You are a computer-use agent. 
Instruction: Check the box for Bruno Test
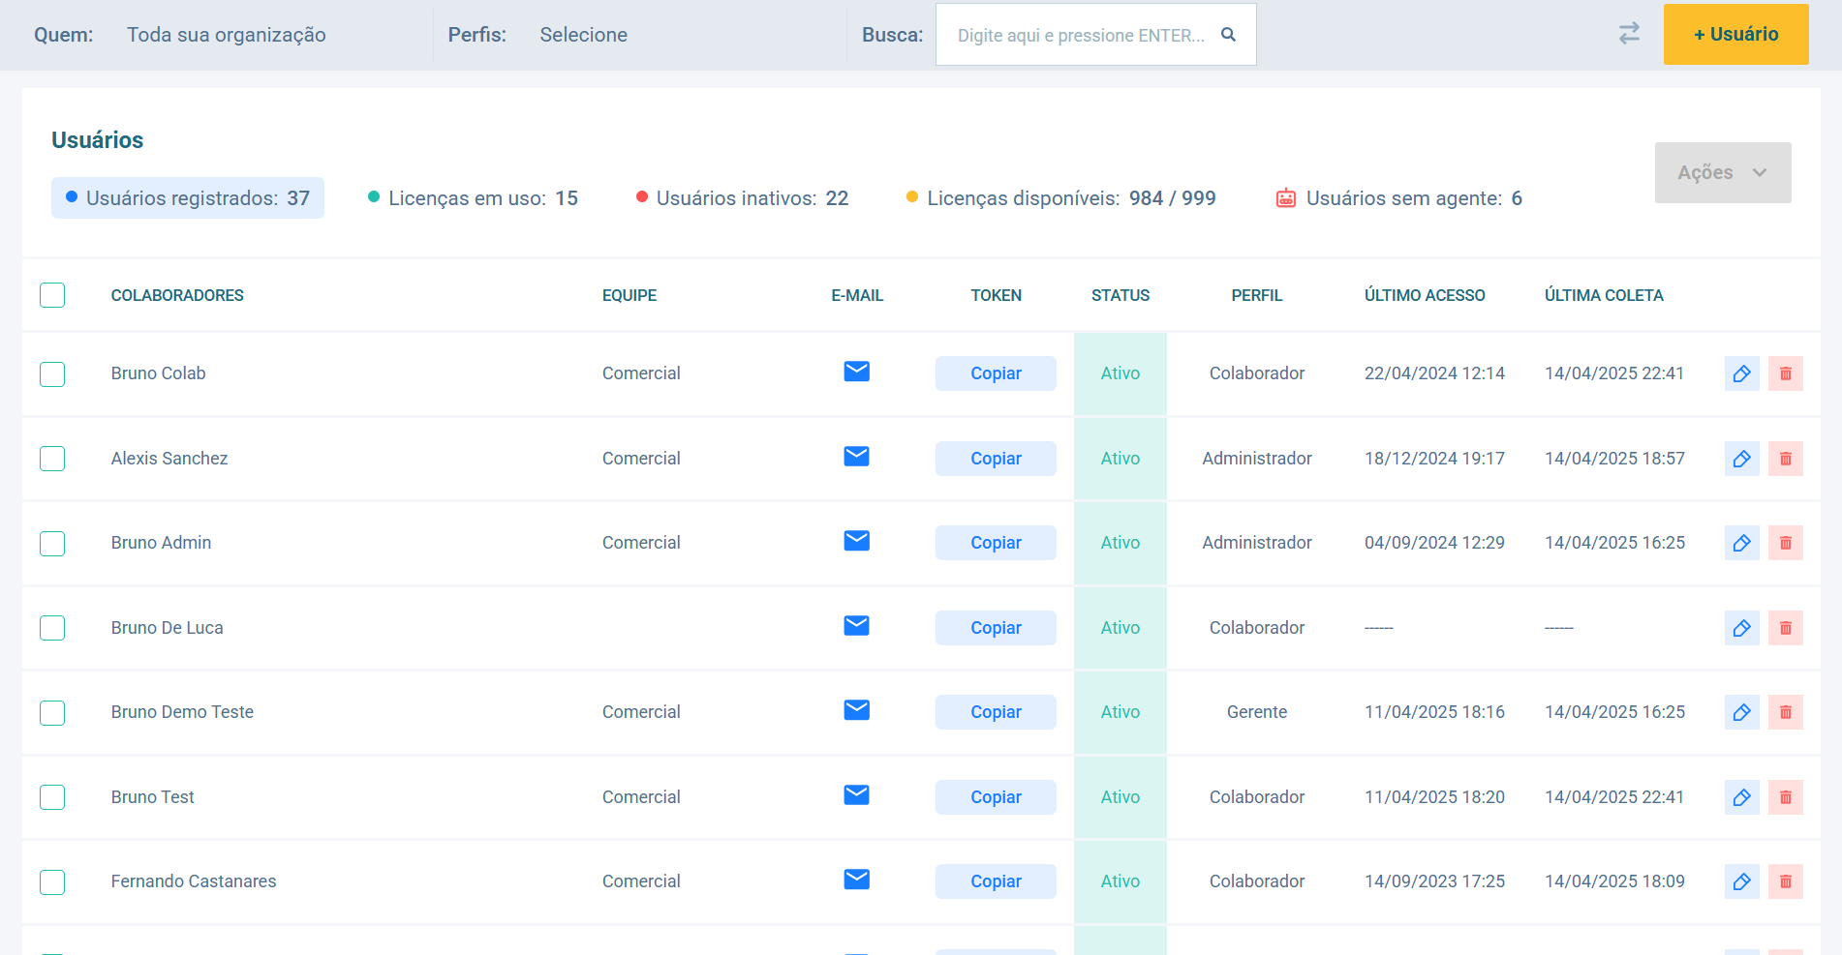point(52,797)
